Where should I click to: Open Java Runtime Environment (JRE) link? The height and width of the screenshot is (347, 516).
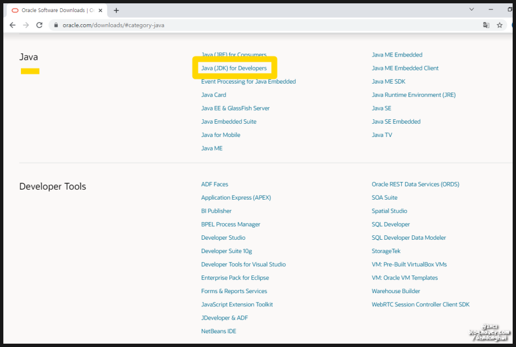pos(413,95)
